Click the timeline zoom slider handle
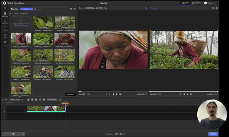Viewport: 229px width, 137px height. 13,134
